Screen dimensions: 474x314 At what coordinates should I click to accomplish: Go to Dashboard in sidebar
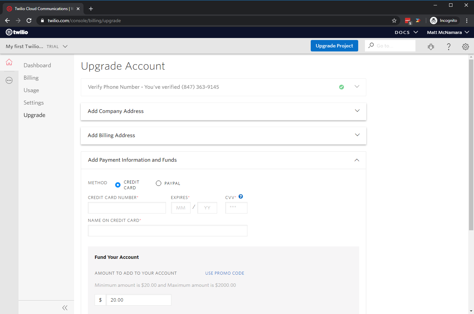click(37, 65)
